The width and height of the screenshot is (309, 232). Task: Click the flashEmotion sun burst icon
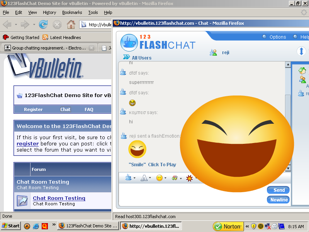189,178
